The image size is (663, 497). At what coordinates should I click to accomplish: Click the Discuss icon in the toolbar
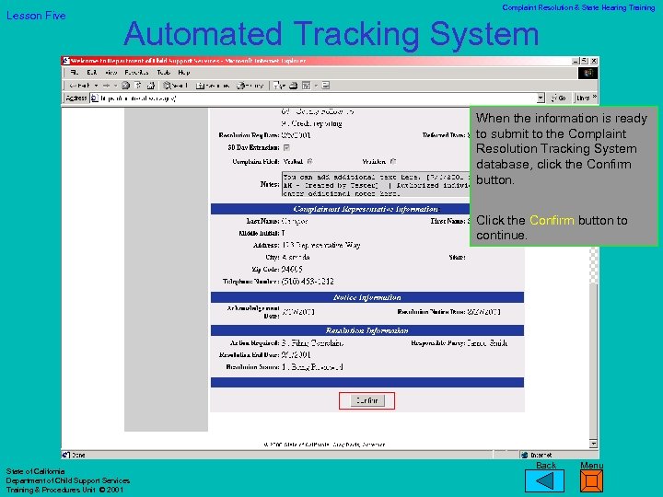(326, 86)
